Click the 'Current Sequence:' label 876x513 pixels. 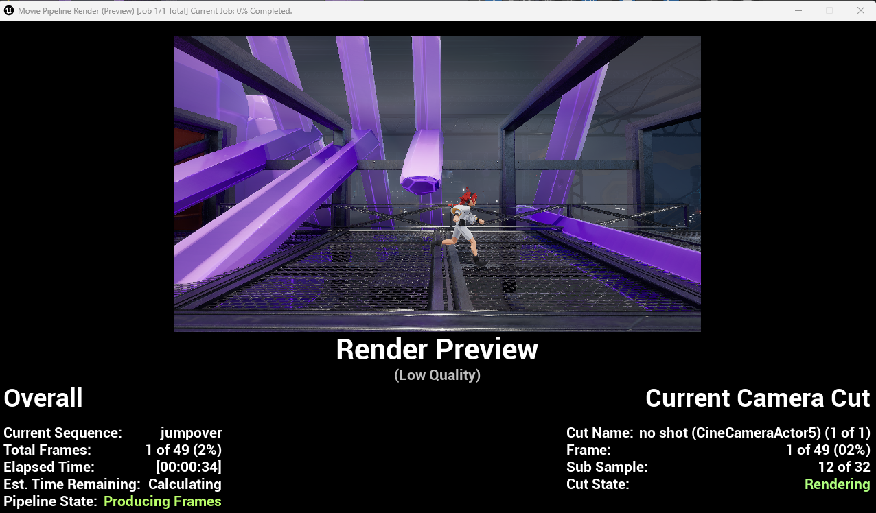click(62, 433)
